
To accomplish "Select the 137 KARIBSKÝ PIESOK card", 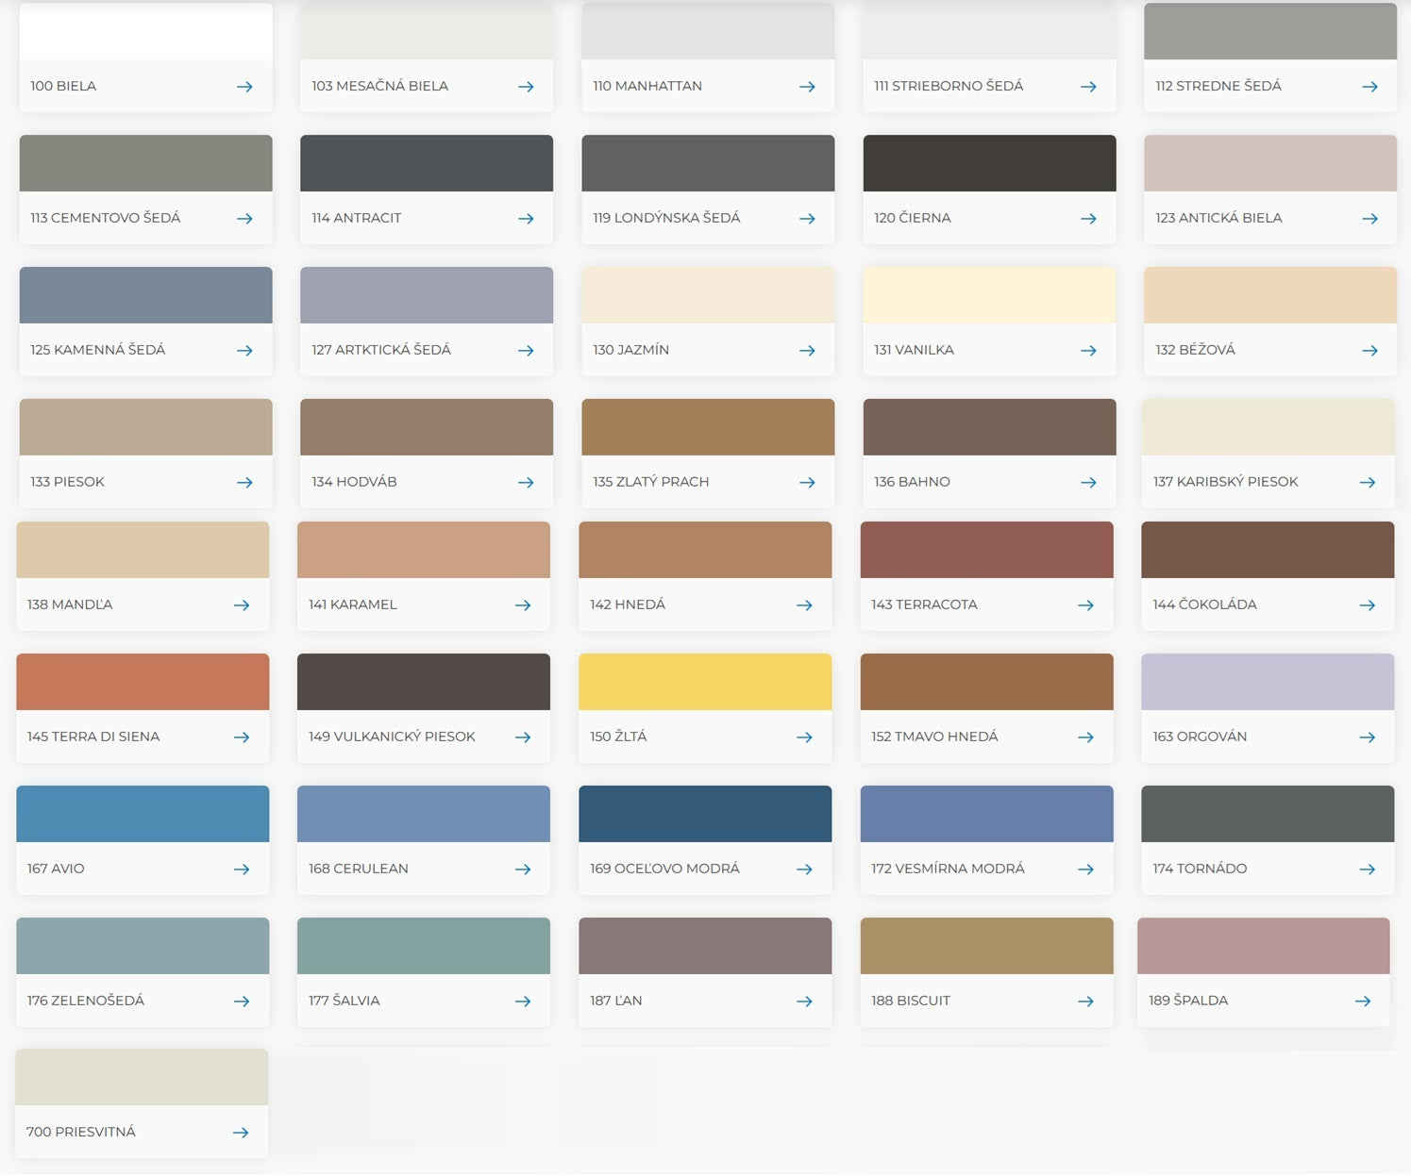I will click(1268, 453).
